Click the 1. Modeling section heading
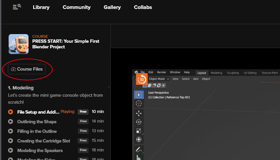Image resolution: width=280 pixels, height=160 pixels. click(21, 88)
